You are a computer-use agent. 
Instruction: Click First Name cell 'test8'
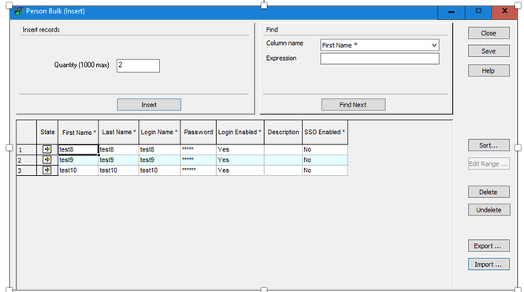click(78, 149)
